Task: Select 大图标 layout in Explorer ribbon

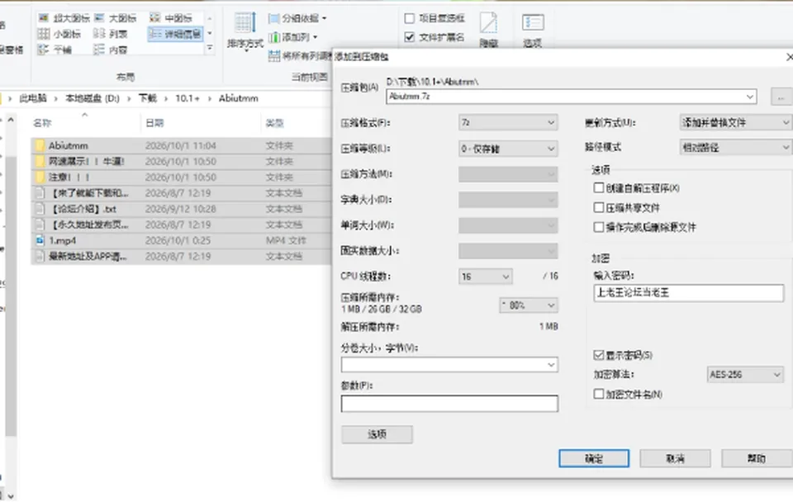Action: click(116, 18)
